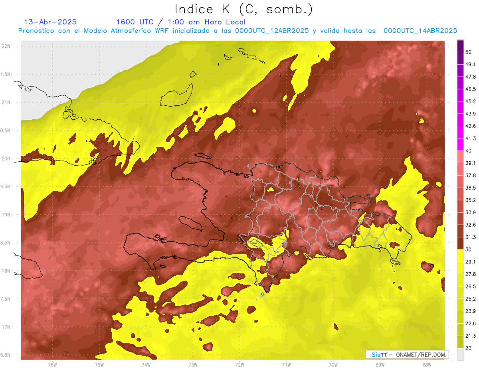Click the longitude label "76W"

(x=52, y=364)
